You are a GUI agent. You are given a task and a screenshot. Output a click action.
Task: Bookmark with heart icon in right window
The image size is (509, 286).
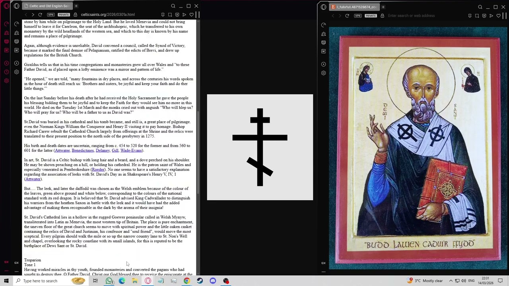(498, 15)
